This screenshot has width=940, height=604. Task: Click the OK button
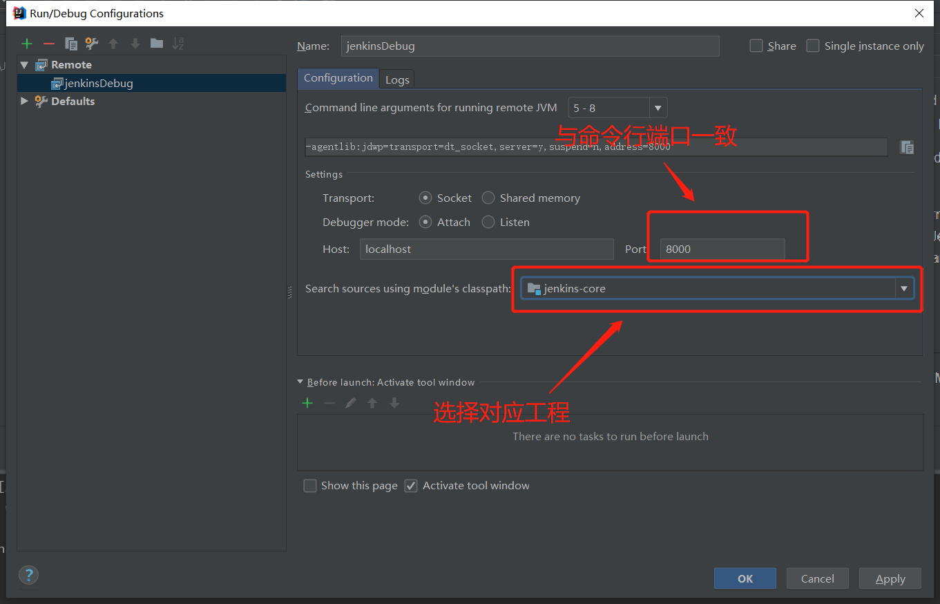745,578
